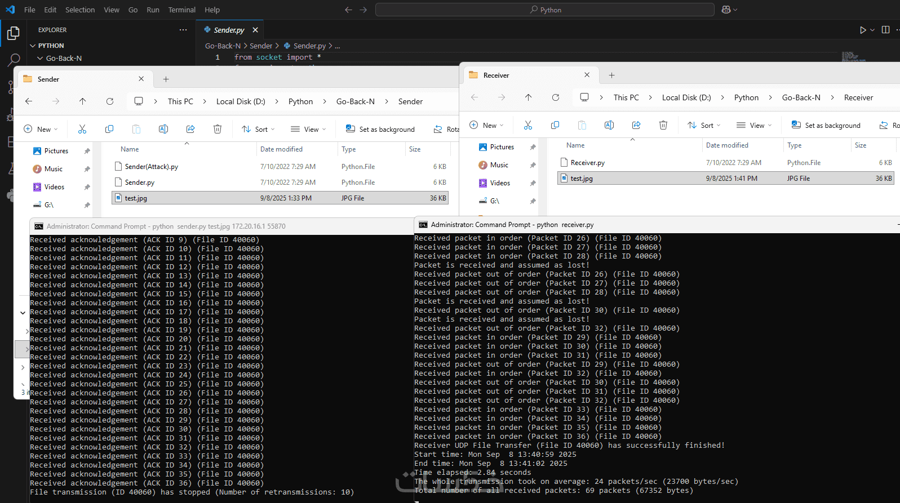900x503 pixels.
Task: Click Set as background in Sender window
Action: (x=380, y=129)
